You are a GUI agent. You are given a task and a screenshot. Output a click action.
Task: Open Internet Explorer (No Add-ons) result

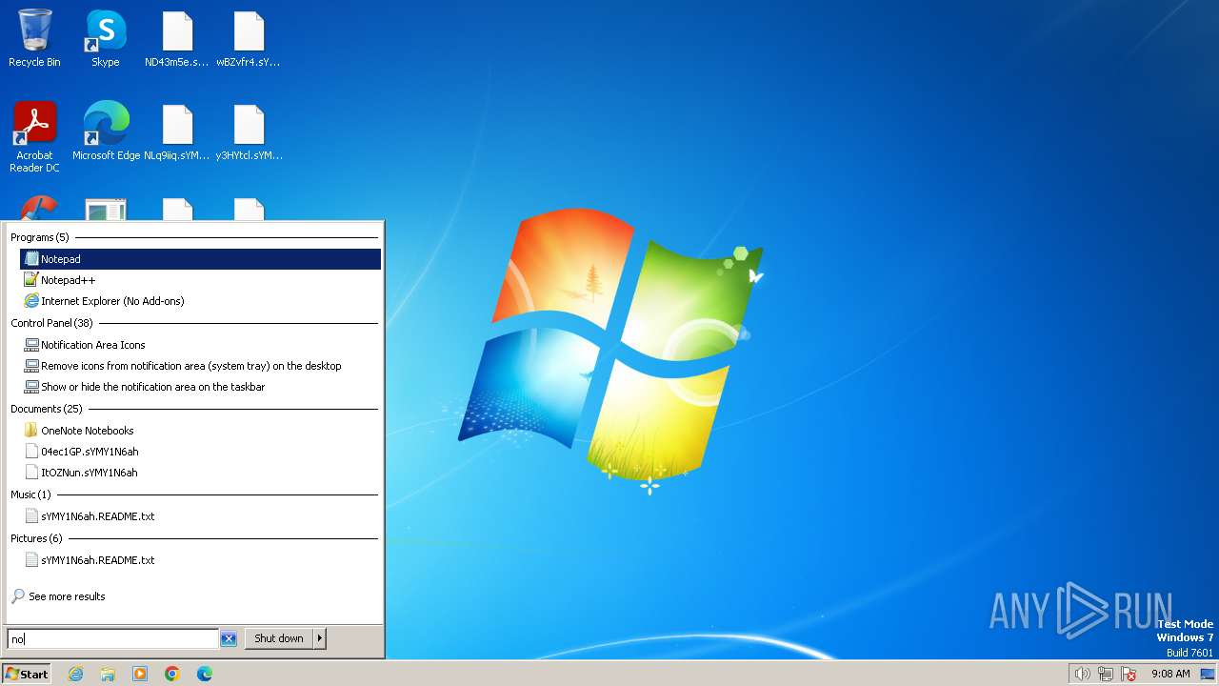(200, 301)
